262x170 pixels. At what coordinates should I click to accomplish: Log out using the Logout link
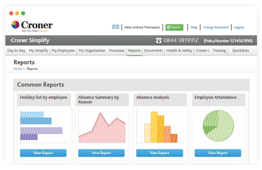click(x=239, y=27)
